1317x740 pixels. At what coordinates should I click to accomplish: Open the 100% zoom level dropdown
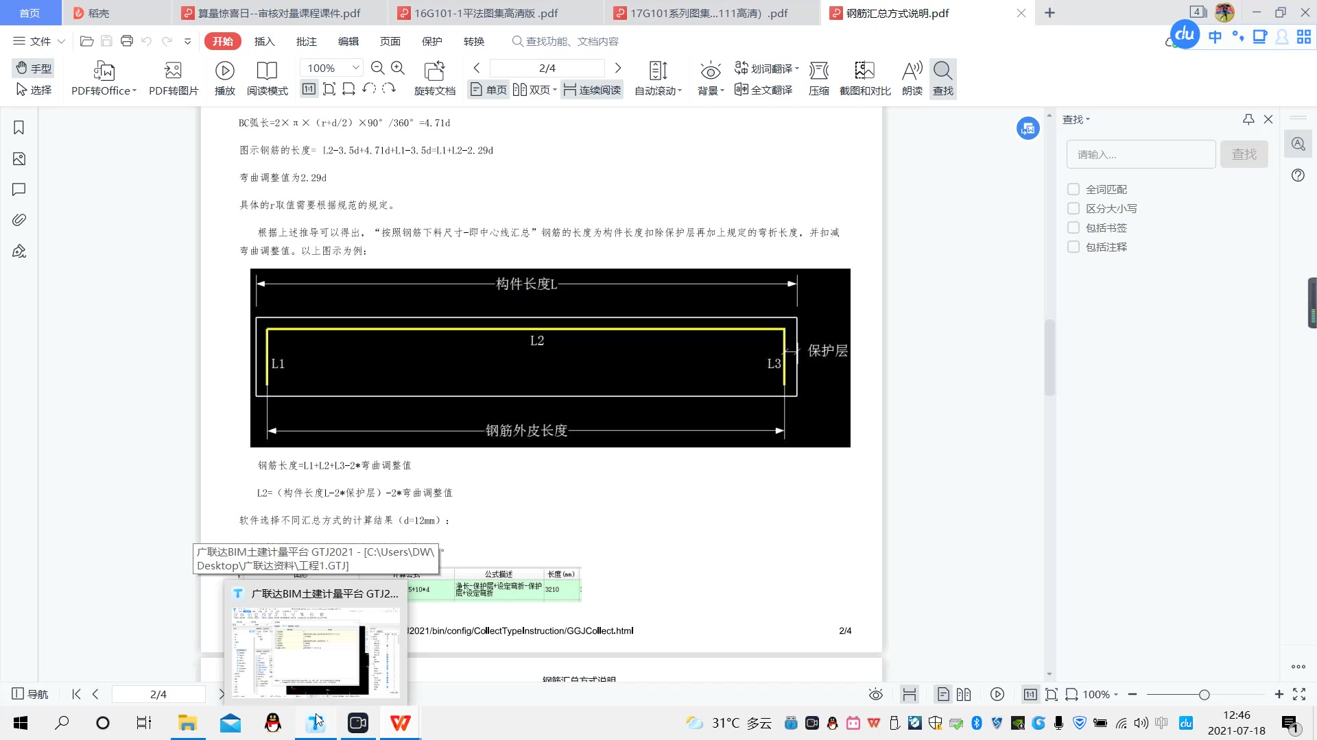(355, 68)
